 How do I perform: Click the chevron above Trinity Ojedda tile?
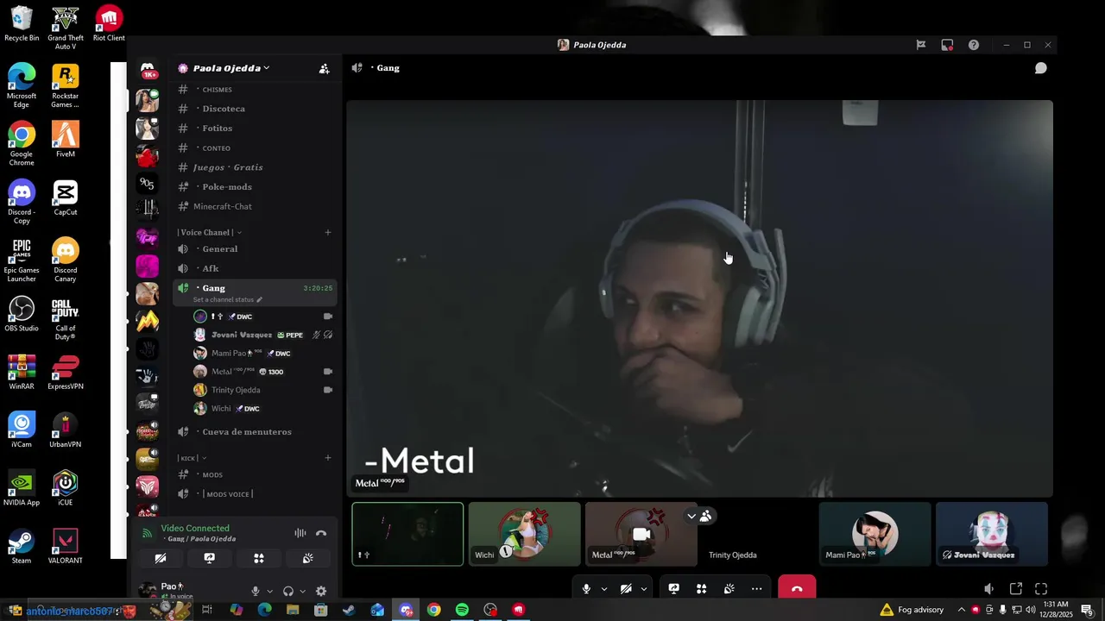coord(691,516)
